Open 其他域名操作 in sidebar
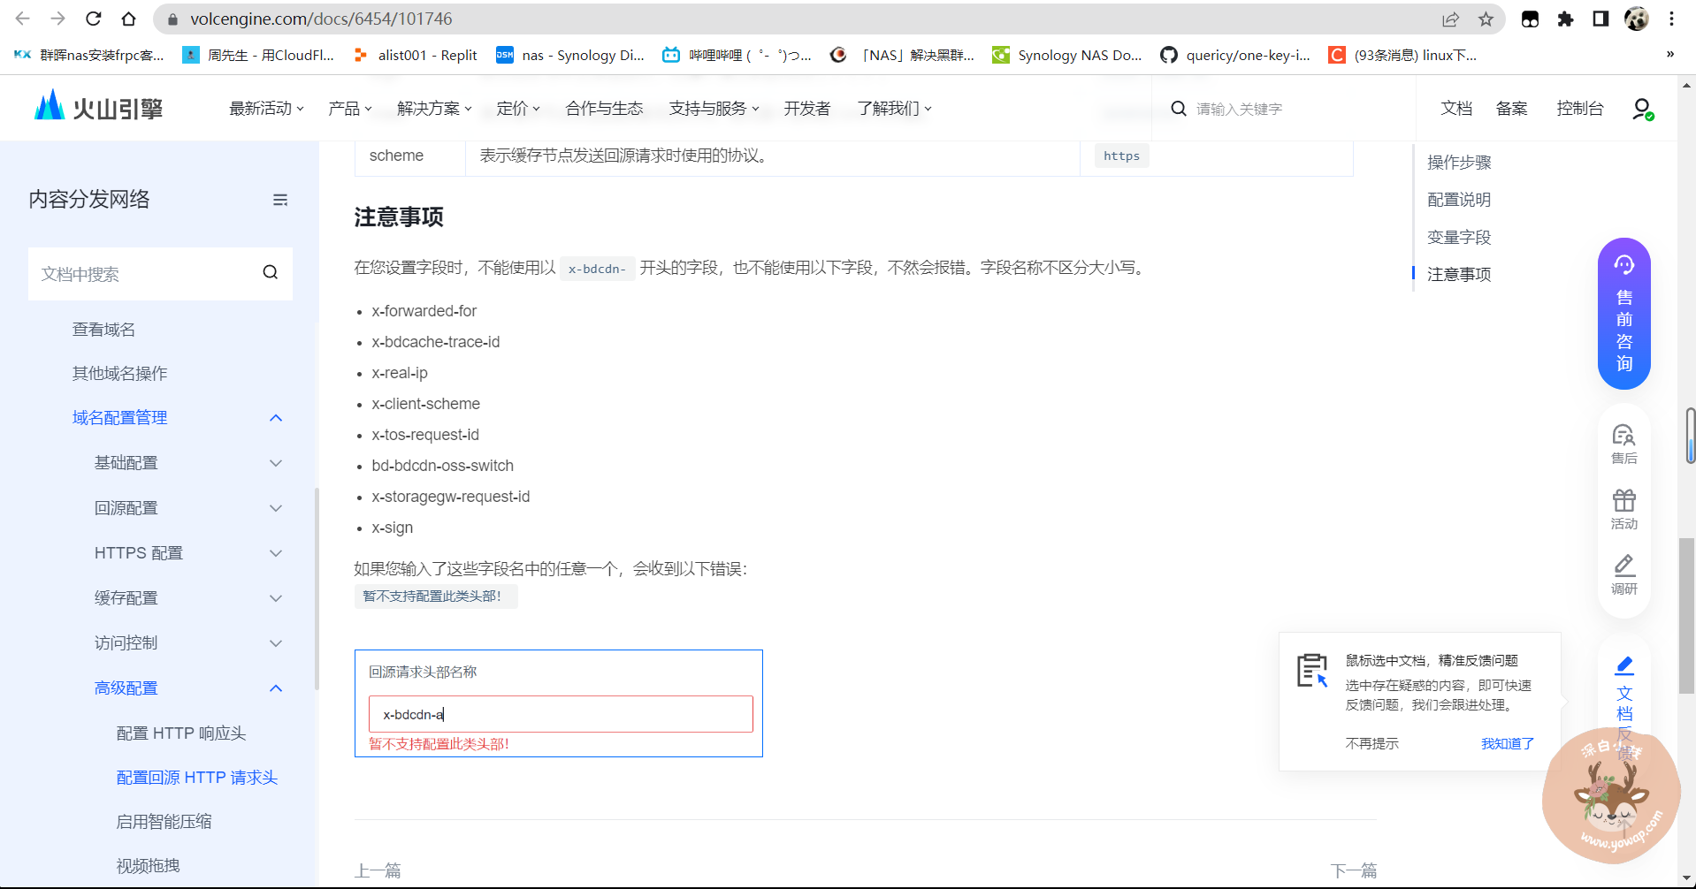This screenshot has height=889, width=1696. [x=119, y=374]
